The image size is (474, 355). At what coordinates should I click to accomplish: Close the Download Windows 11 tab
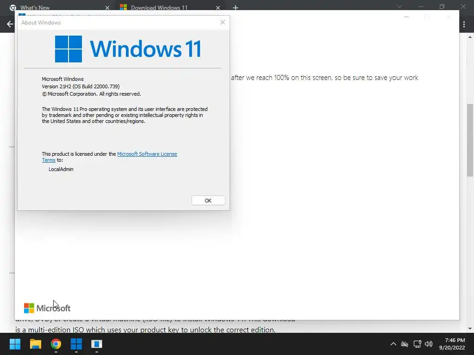coord(218,8)
